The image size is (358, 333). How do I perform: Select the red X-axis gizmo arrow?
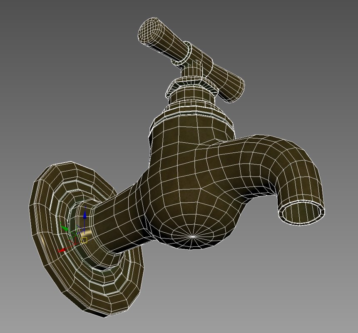tap(62, 250)
